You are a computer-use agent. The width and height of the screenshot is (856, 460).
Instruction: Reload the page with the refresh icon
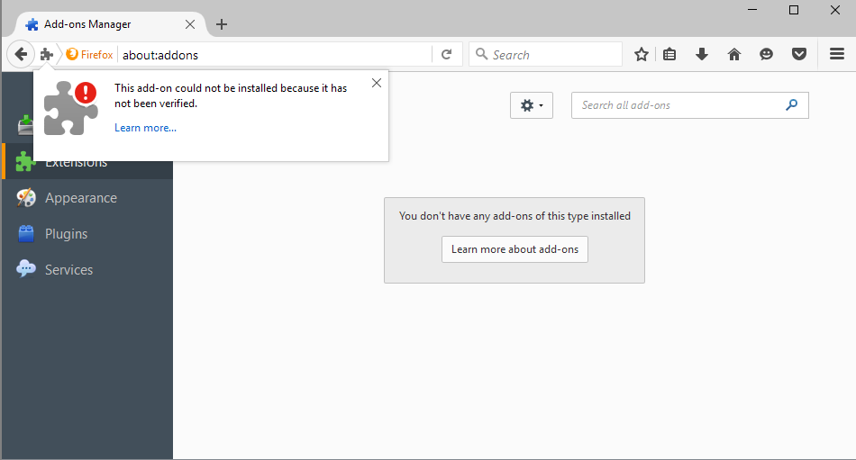[x=447, y=55]
